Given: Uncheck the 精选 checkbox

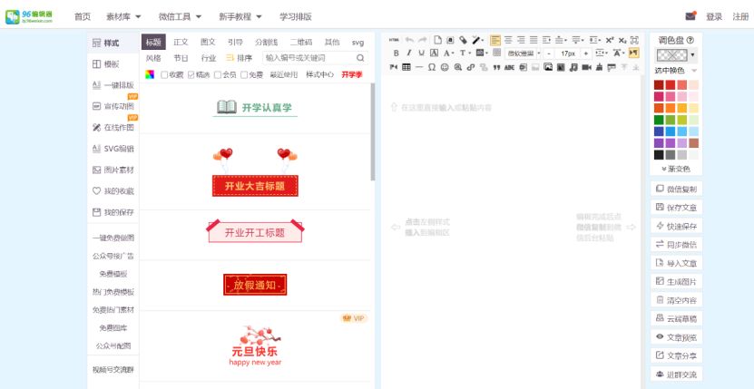Looking at the screenshot, I should tap(191, 75).
